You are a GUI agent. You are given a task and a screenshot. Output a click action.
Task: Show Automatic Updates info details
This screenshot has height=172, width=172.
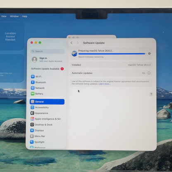tap(149, 73)
